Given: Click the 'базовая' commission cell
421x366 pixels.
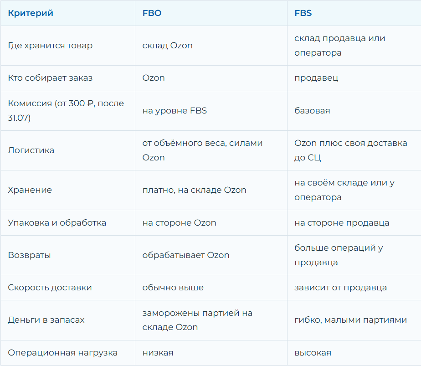Looking at the screenshot, I should (x=312, y=111).
